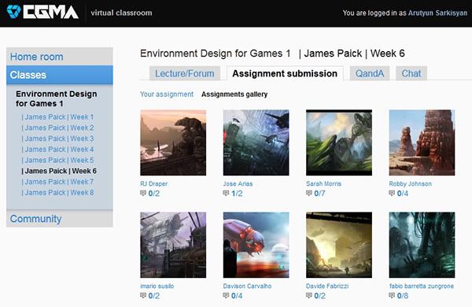Select the Assignment submission tab

click(285, 73)
